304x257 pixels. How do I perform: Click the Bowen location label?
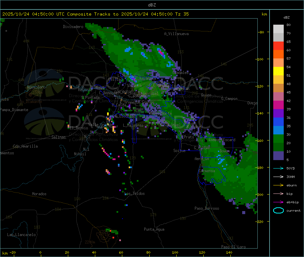[225, 151]
